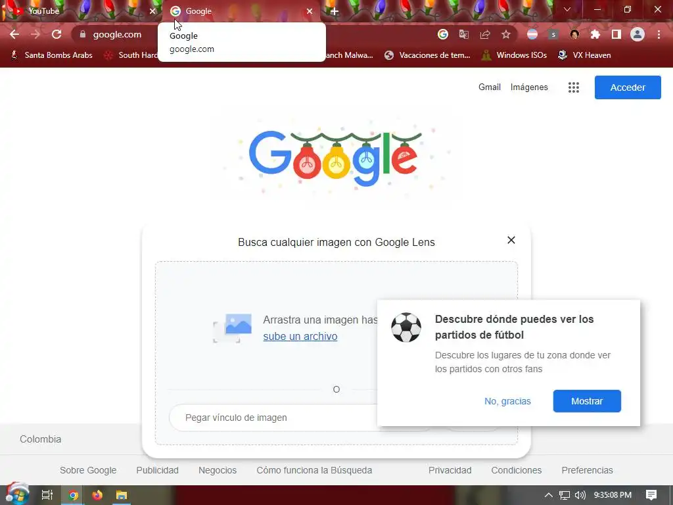Open the Chrome profile avatar

(x=638, y=34)
